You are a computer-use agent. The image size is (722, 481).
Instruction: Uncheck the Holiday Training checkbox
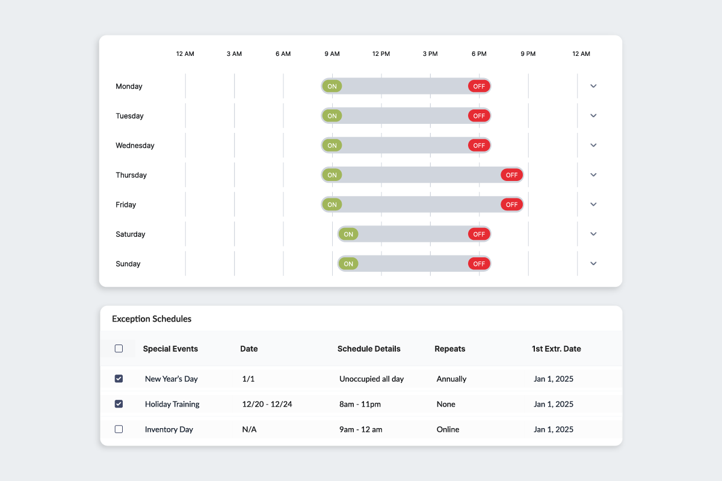[x=119, y=404]
